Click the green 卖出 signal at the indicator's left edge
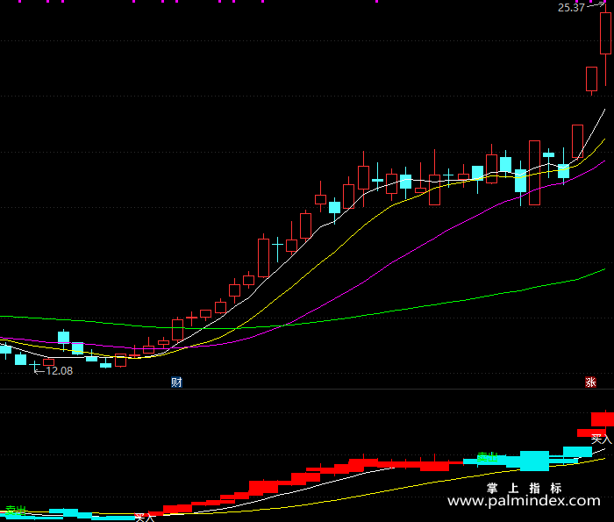The height and width of the screenshot is (522, 614). [16, 510]
